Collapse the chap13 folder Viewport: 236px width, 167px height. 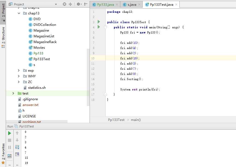click(19, 13)
